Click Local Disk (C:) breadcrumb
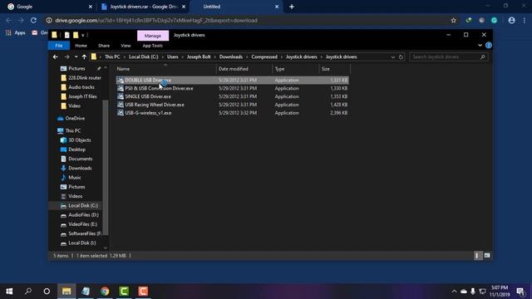 point(144,57)
